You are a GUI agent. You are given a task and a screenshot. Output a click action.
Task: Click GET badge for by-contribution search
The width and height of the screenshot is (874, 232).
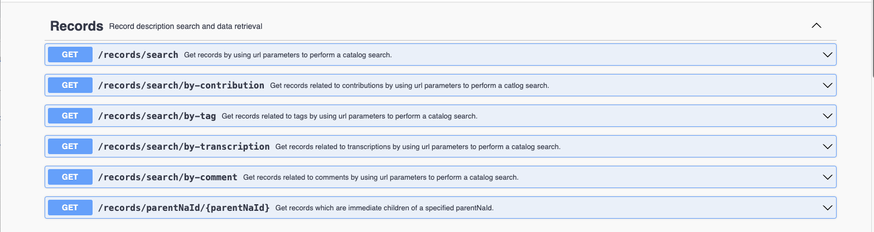(x=70, y=85)
